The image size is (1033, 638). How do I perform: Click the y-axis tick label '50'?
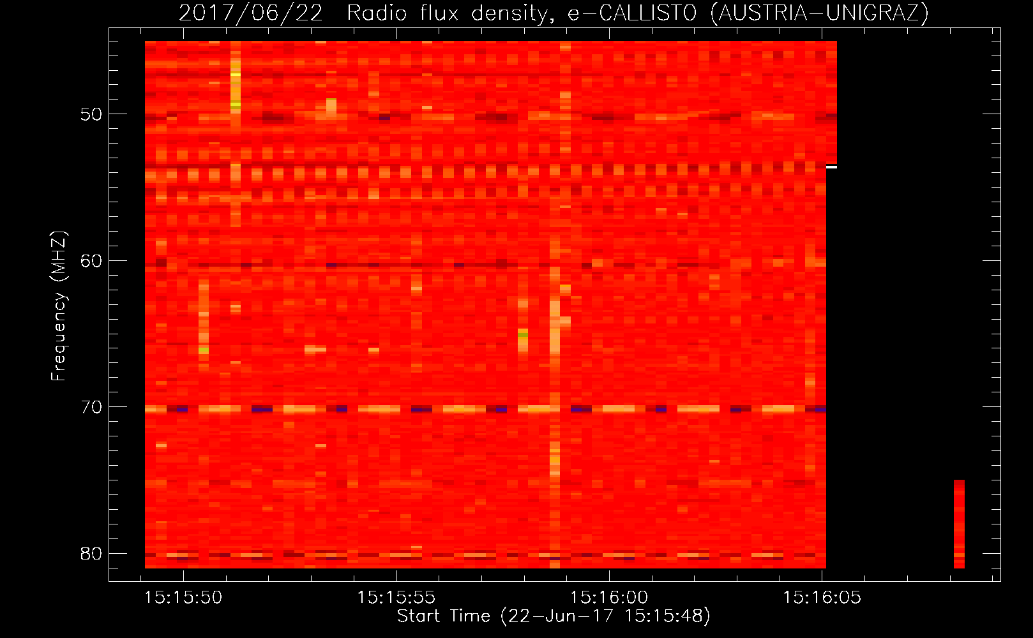pyautogui.click(x=92, y=114)
